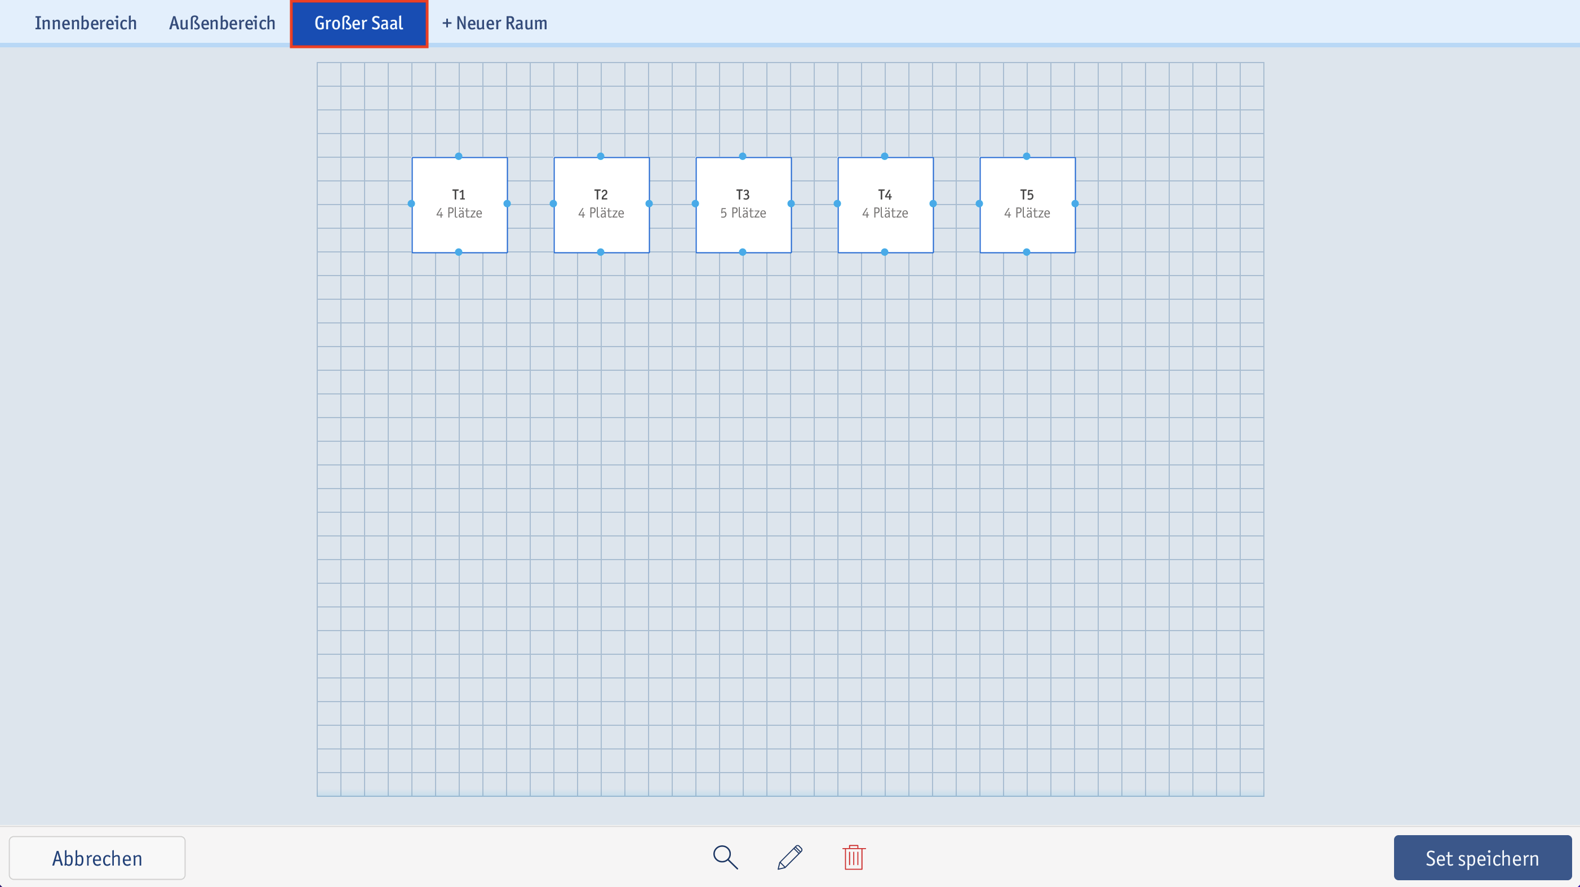Click left handle of table T5
Screen dimensions: 1580x887
coord(979,203)
